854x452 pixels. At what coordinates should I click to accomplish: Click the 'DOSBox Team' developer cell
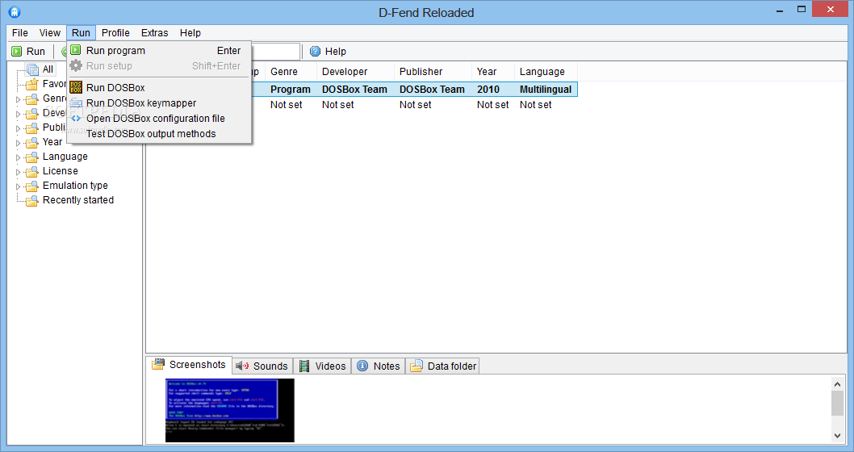[x=354, y=90]
